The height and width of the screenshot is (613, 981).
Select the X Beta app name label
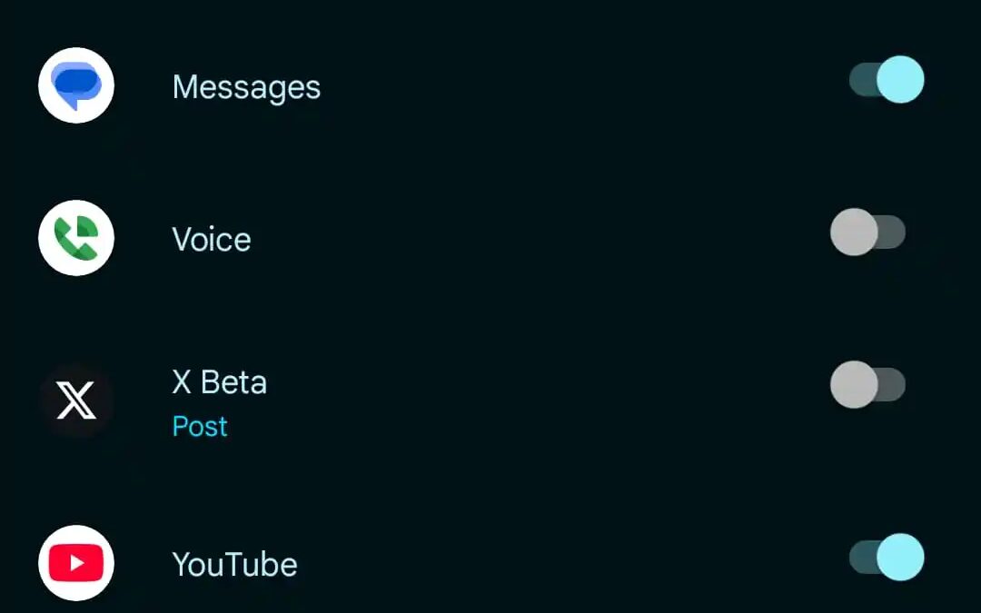click(x=220, y=382)
